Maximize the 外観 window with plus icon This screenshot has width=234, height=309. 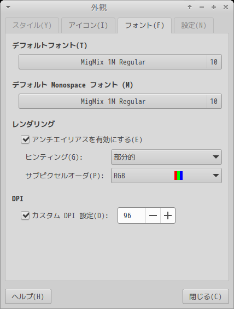[x=214, y=7]
